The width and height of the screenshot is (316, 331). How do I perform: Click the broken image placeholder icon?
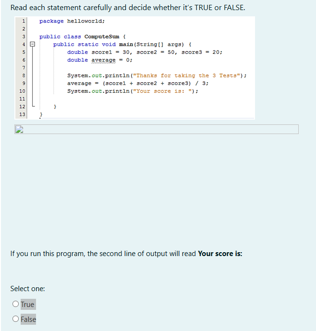pos(19,129)
